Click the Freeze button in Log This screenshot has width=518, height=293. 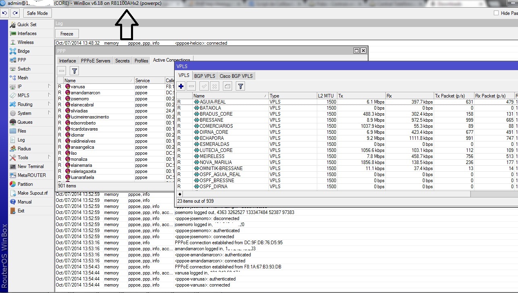tap(67, 34)
